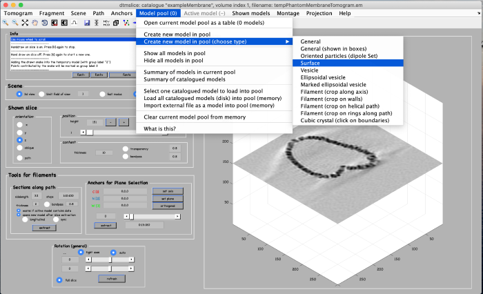Click the plus height button

[124, 122]
